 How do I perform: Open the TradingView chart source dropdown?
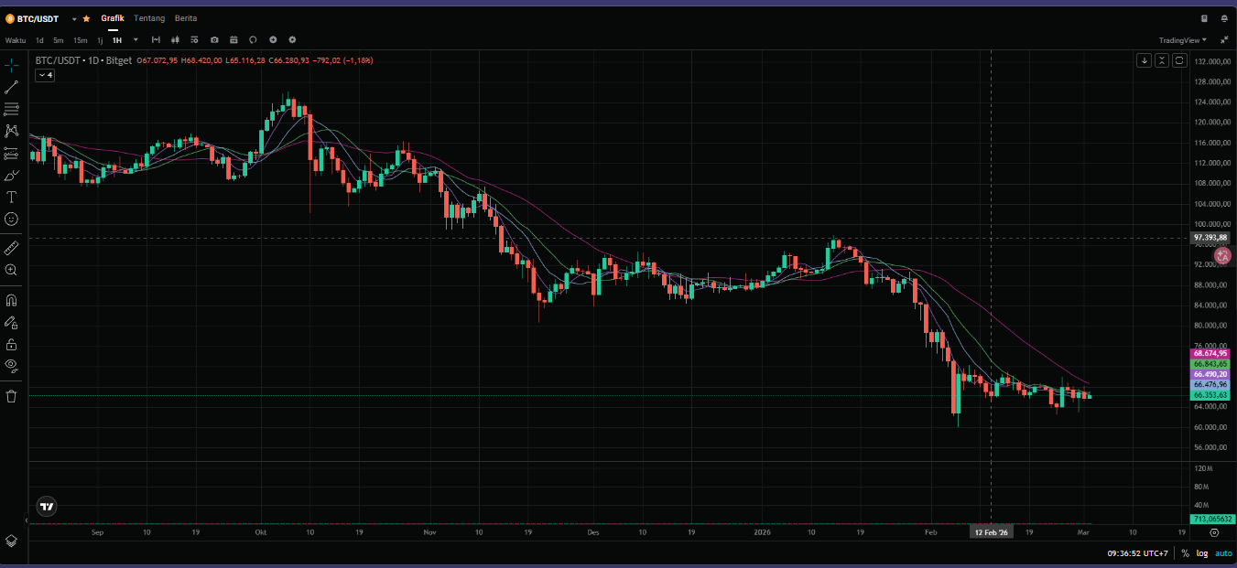(x=1183, y=40)
